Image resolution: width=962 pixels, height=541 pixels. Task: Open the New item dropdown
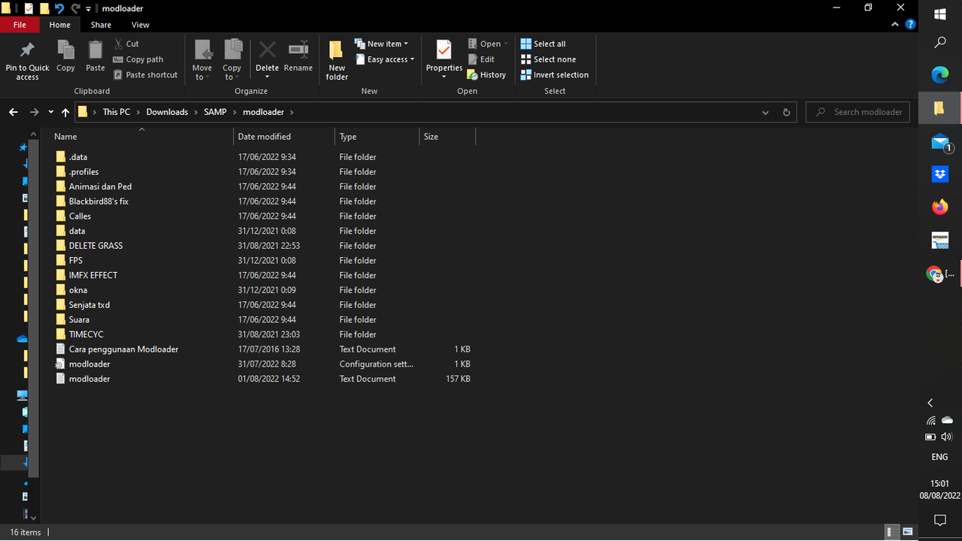(x=381, y=44)
